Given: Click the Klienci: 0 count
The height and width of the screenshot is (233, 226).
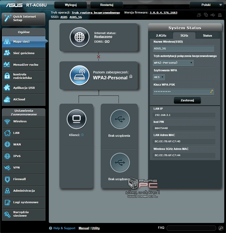Looking at the screenshot, I should click(82, 135).
